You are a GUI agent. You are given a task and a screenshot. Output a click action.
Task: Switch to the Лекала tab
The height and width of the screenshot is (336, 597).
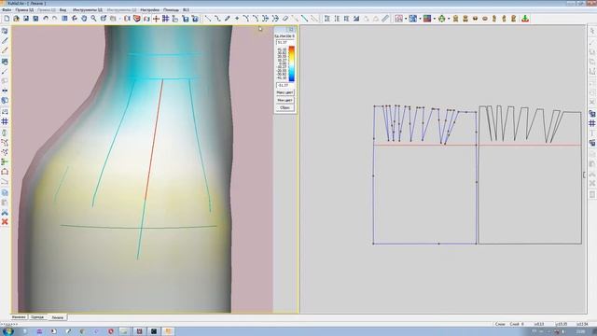pos(58,317)
